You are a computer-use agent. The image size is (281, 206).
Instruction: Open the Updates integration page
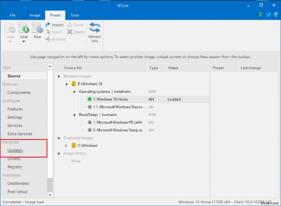click(x=15, y=150)
